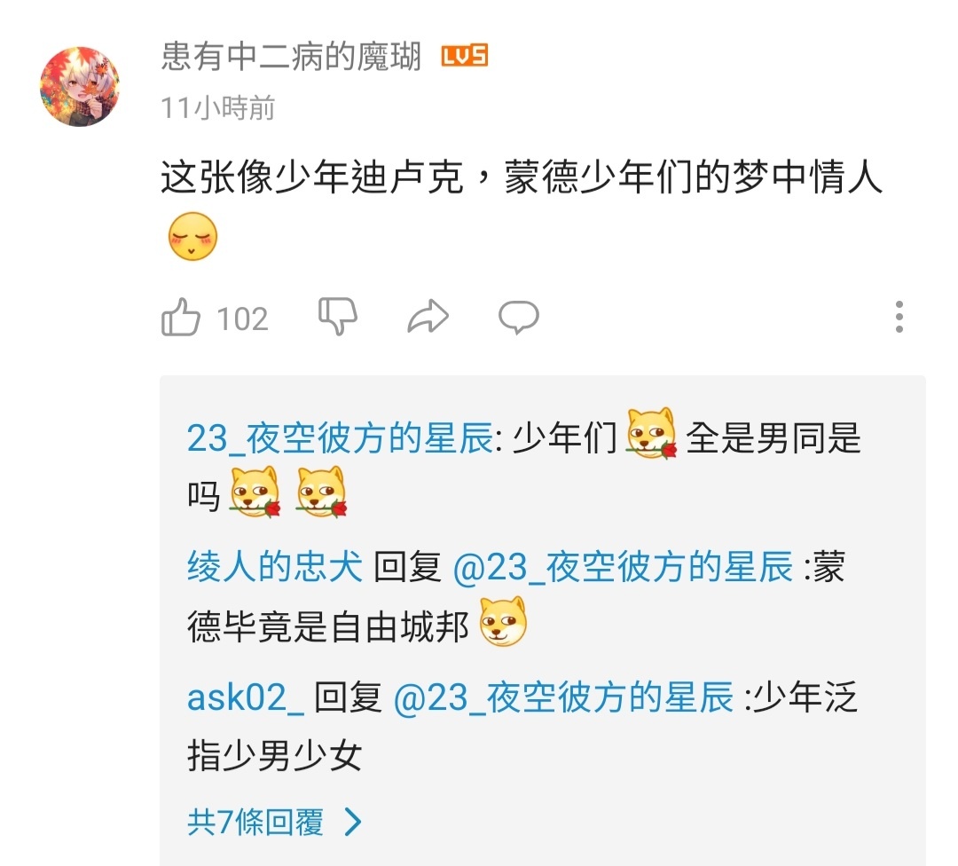Open the three-dot more options menu
This screenshot has height=866, width=958.
coord(899,317)
